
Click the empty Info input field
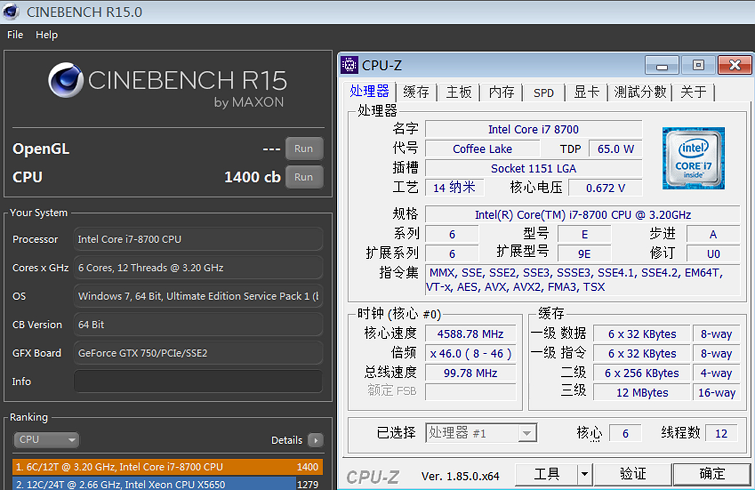(197, 381)
